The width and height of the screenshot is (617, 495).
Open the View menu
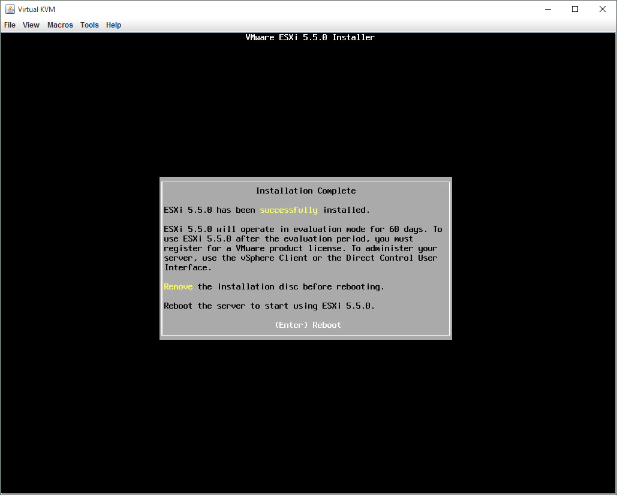(31, 25)
